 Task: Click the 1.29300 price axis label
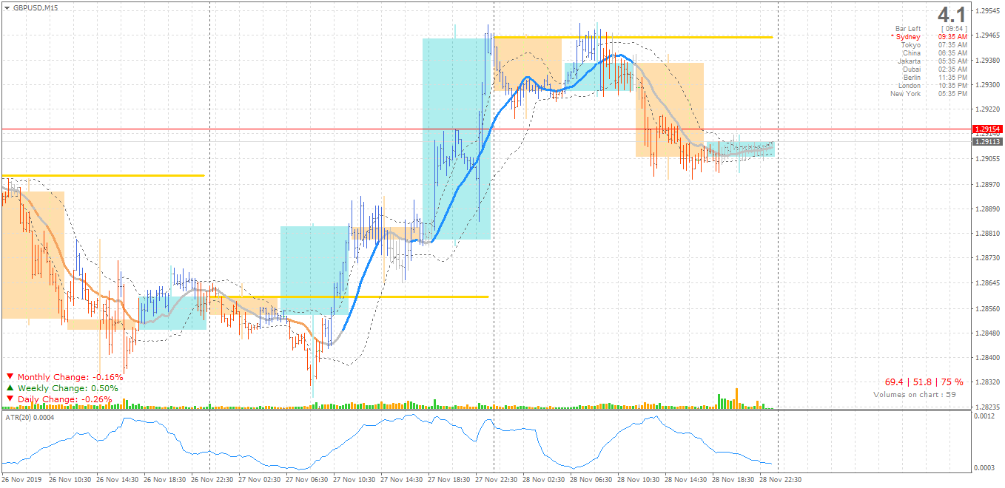click(x=989, y=84)
